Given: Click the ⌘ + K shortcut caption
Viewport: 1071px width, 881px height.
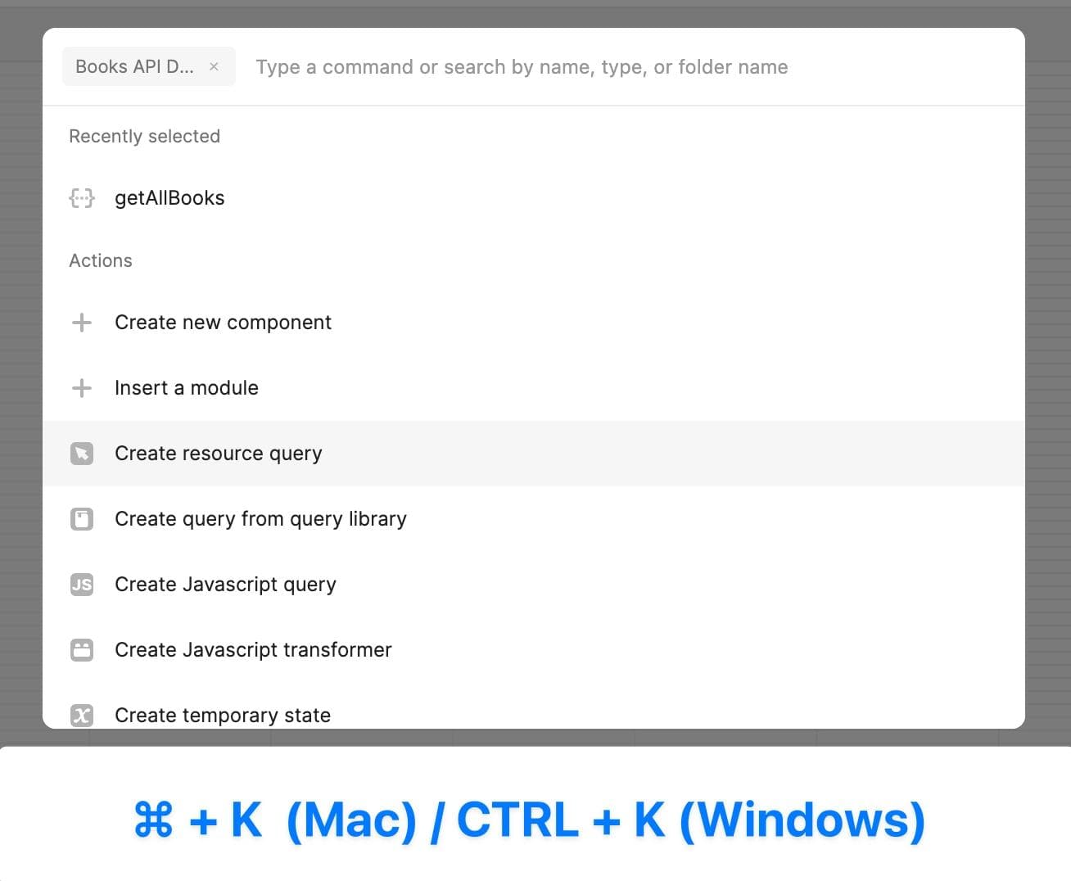Looking at the screenshot, I should [529, 820].
